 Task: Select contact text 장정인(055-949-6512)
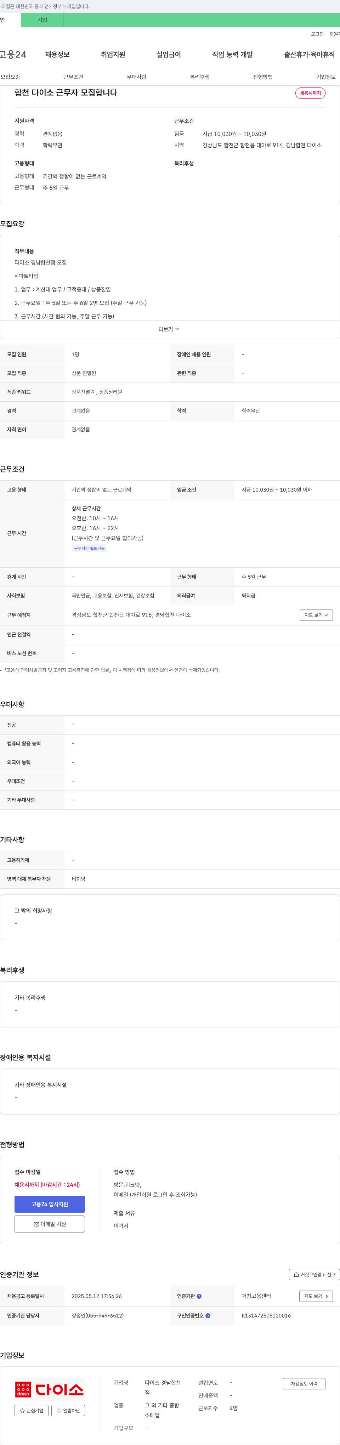(x=98, y=1315)
